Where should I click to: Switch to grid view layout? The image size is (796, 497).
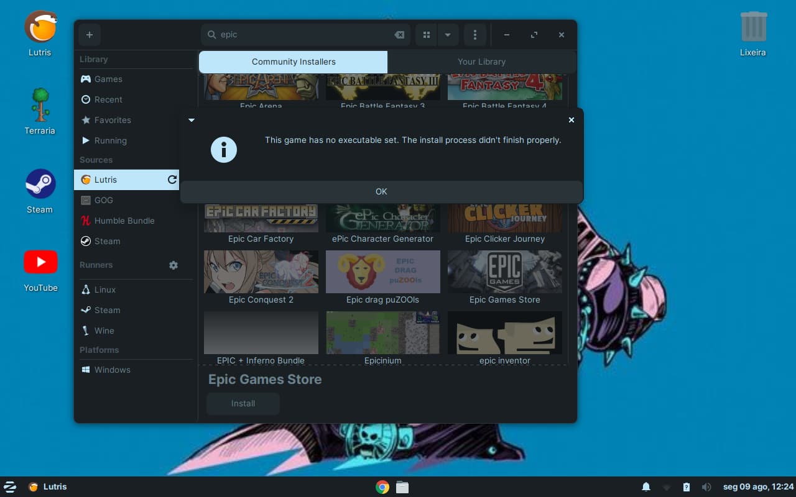tap(427, 35)
